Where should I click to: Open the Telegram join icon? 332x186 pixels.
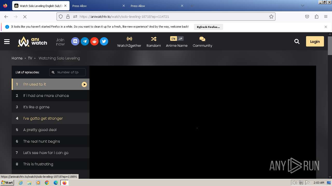85,41
